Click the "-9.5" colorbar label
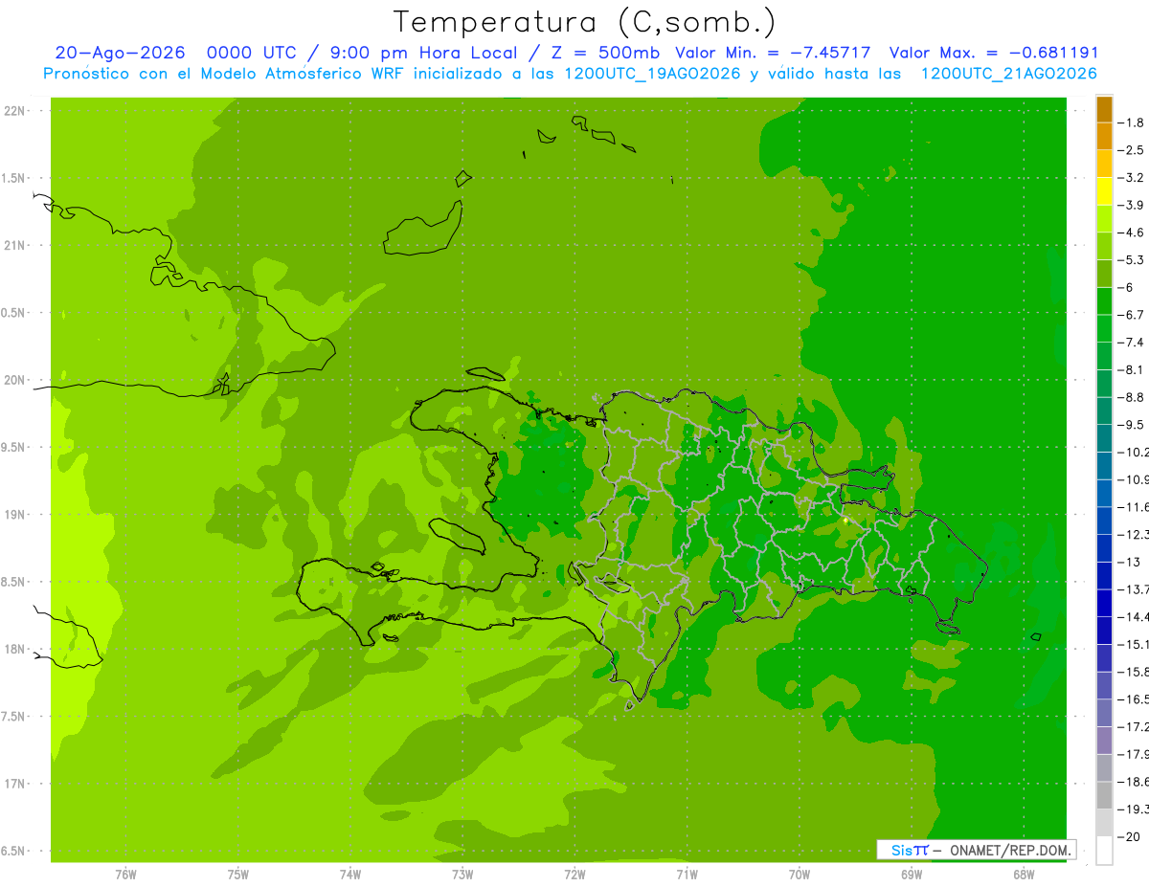Screen dimensions: 1149x887 [1132, 425]
